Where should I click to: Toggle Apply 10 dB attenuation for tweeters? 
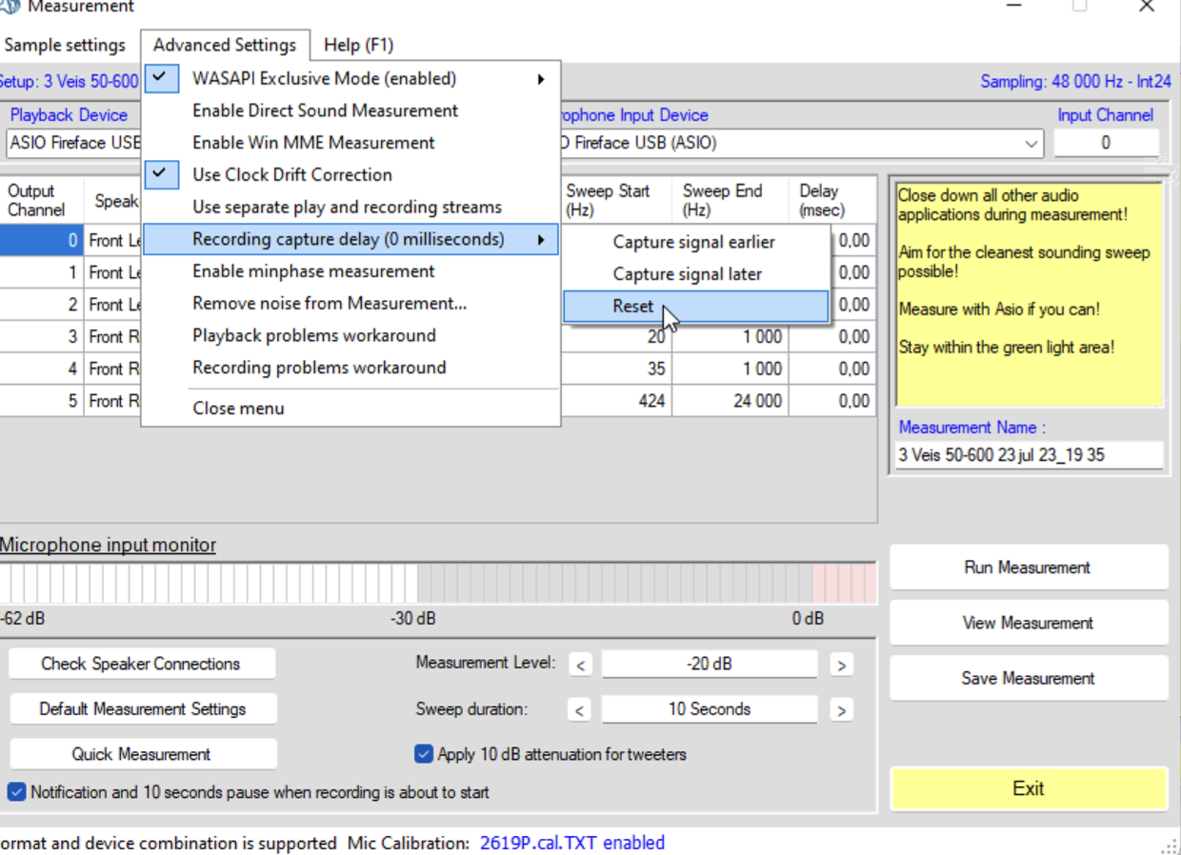click(x=424, y=754)
